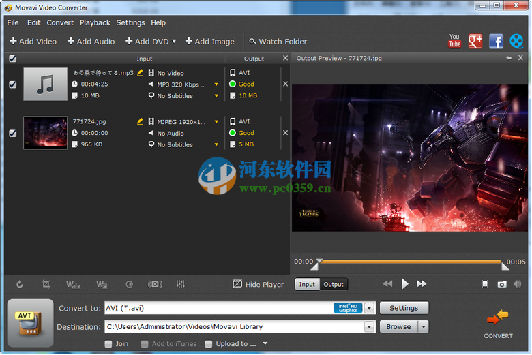The height and width of the screenshot is (355, 532).
Task: Remove 771724.jpg from the list
Action: click(285, 133)
